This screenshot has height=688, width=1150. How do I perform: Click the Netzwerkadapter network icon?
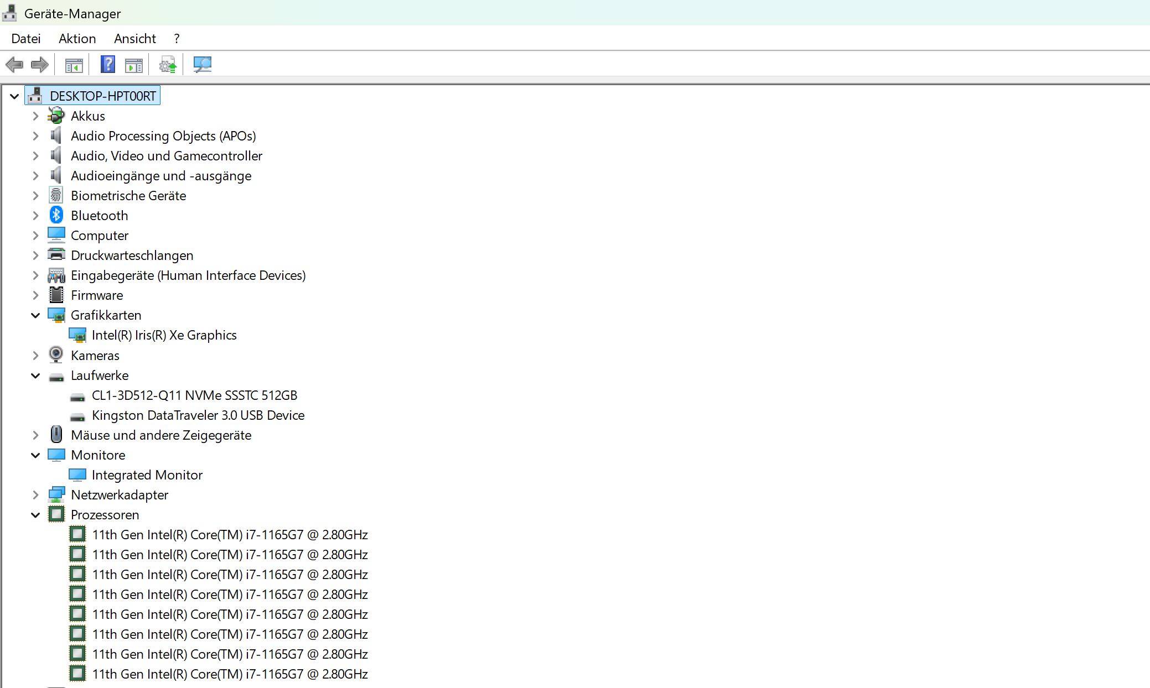(x=56, y=494)
